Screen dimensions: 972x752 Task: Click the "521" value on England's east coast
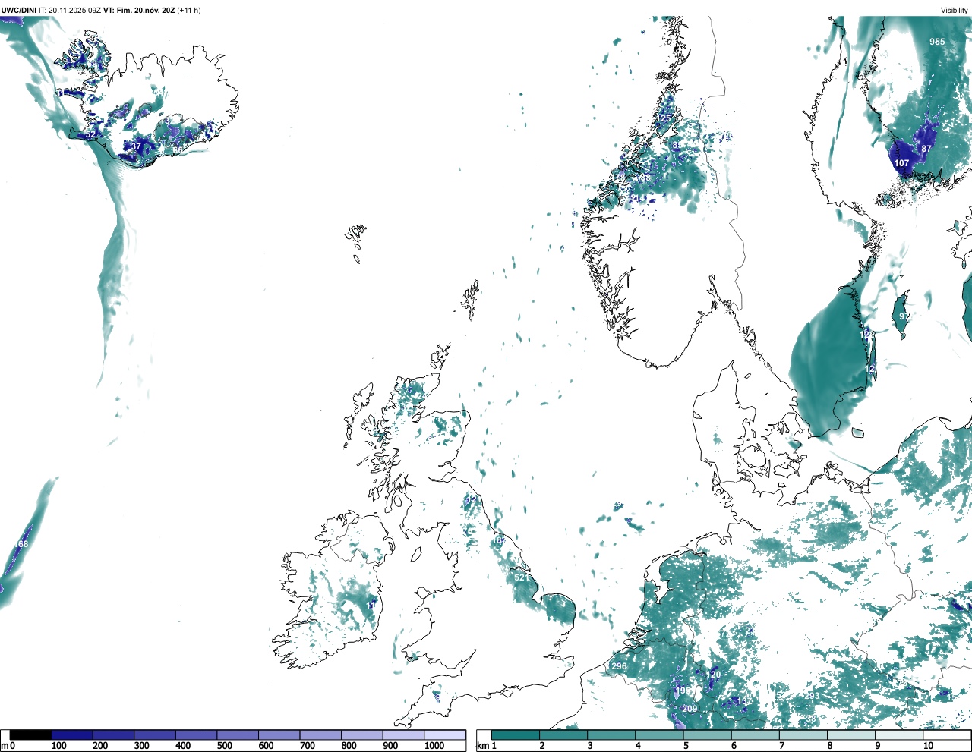coord(522,577)
